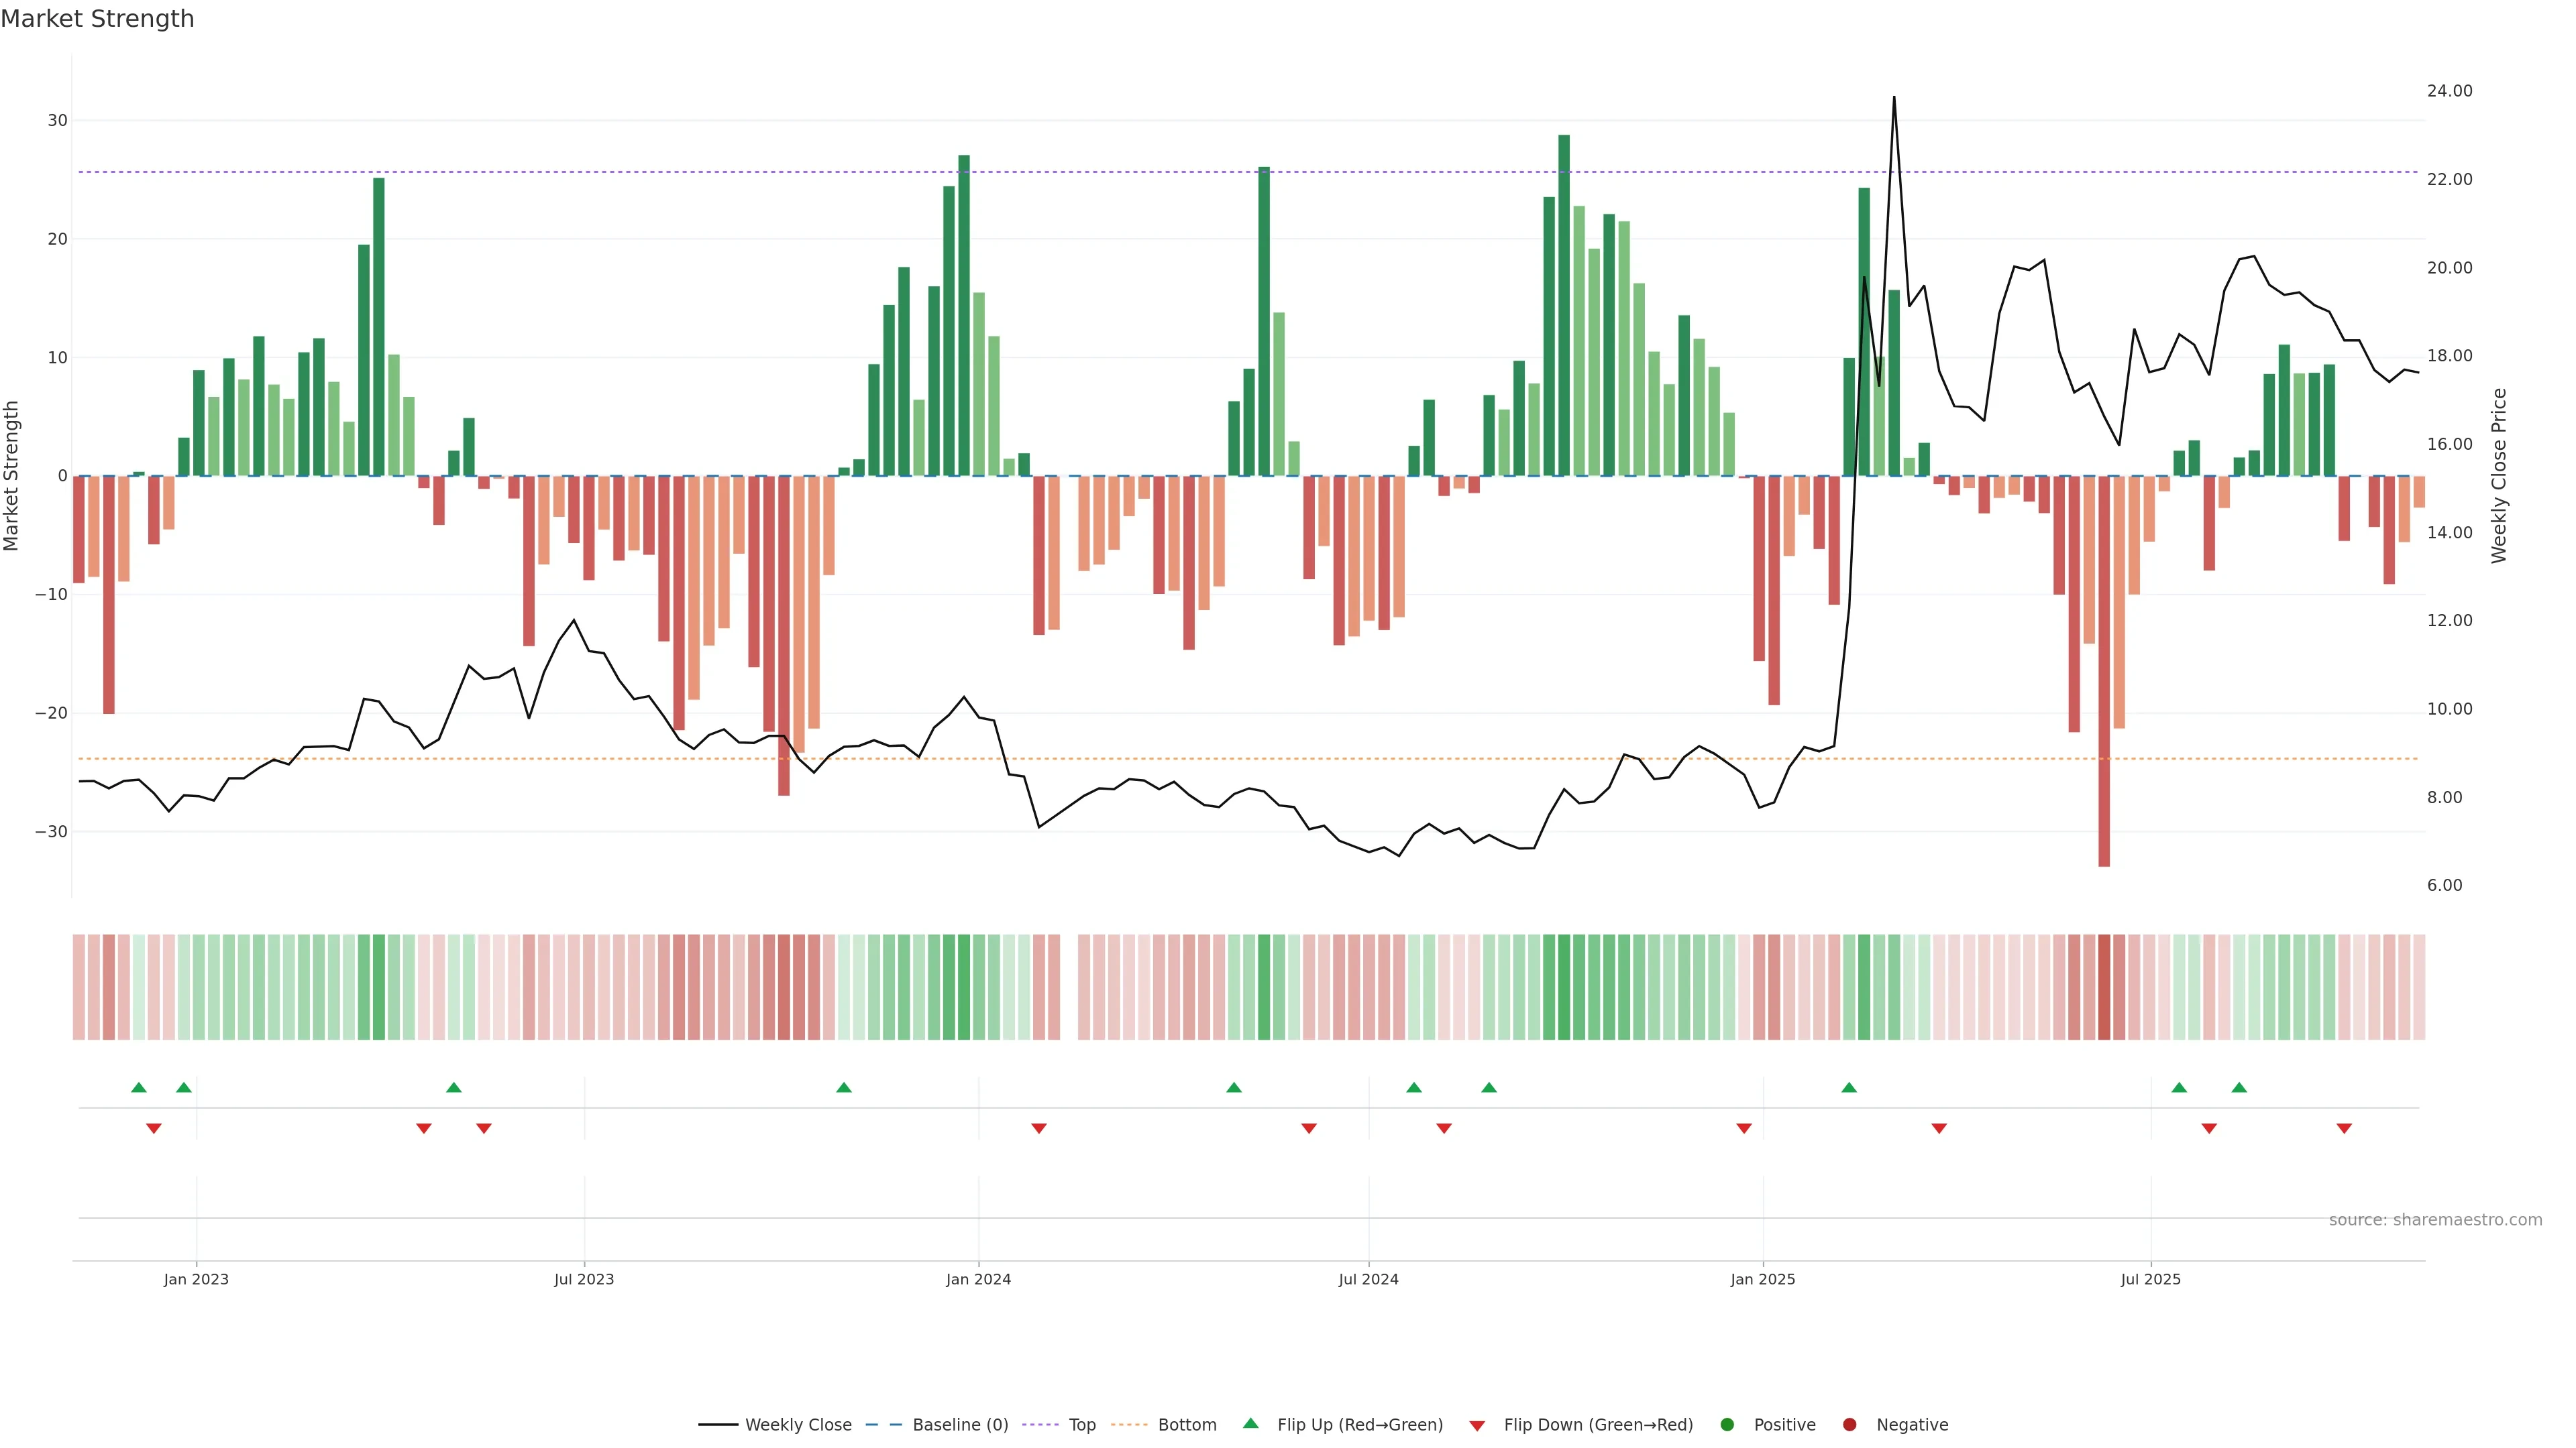Click the Flip Down red triangle legend icon

[x=1477, y=1425]
